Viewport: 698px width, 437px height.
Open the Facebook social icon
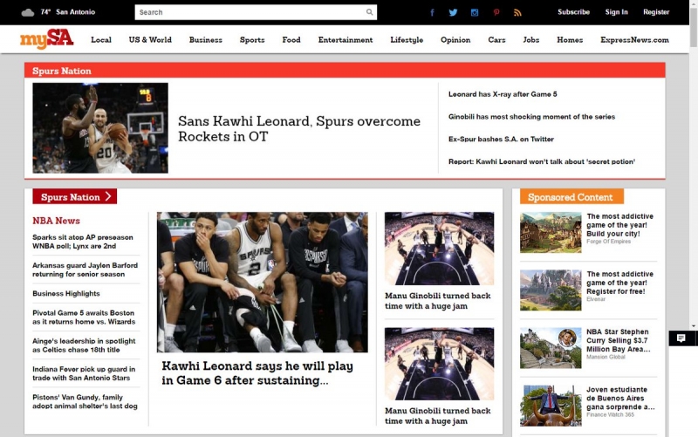tap(432, 12)
